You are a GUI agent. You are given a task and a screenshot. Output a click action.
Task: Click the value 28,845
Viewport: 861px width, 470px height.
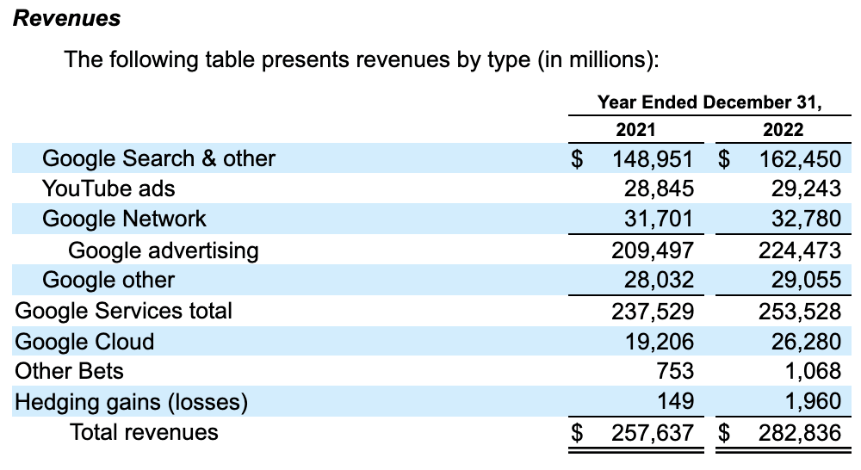coord(659,189)
